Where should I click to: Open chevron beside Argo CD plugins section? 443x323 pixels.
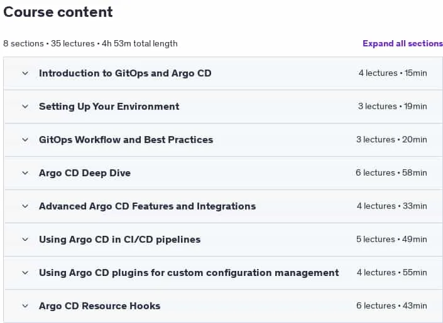[25, 273]
